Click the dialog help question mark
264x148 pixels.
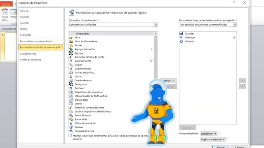[234, 2]
